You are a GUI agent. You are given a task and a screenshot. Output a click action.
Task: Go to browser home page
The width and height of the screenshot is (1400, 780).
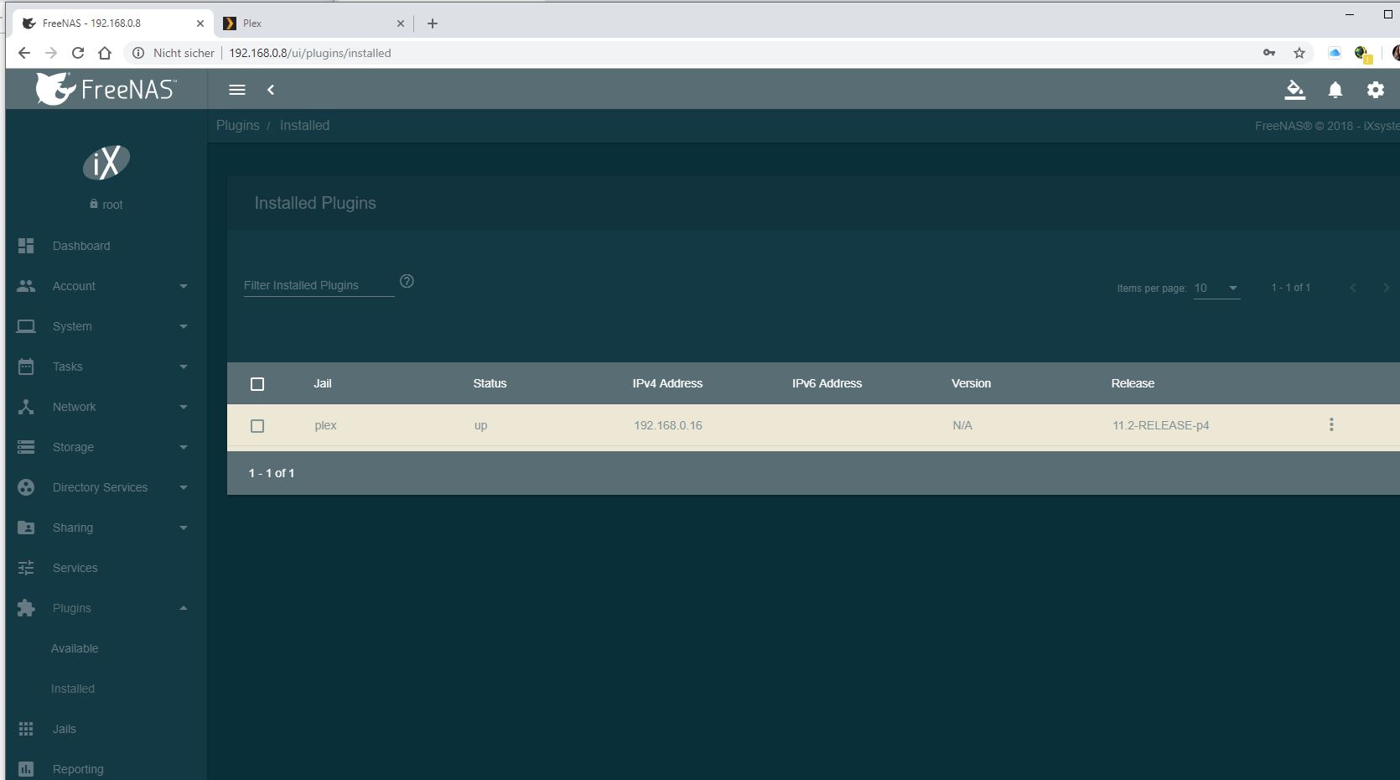tap(105, 53)
